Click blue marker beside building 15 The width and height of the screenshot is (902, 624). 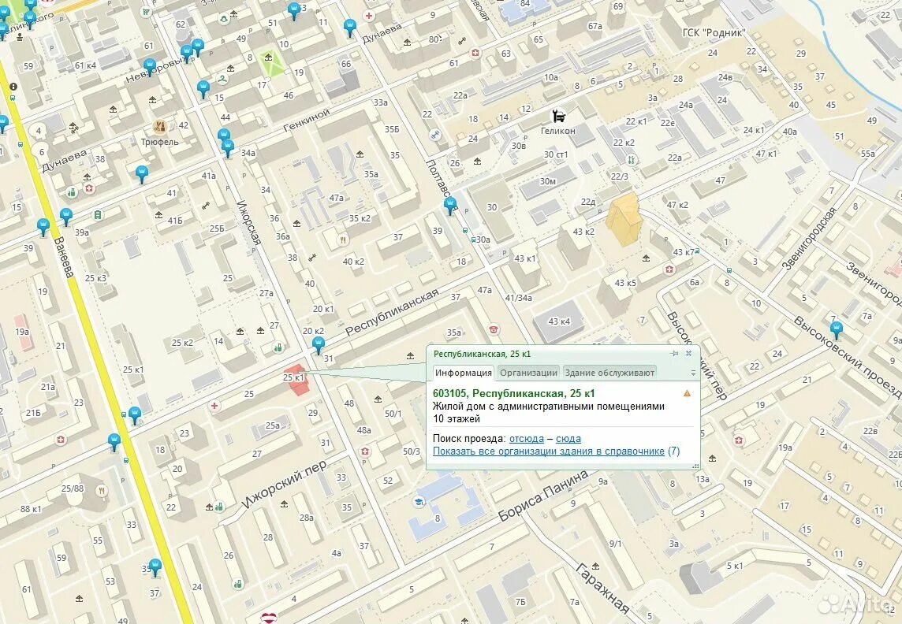(x=203, y=88)
